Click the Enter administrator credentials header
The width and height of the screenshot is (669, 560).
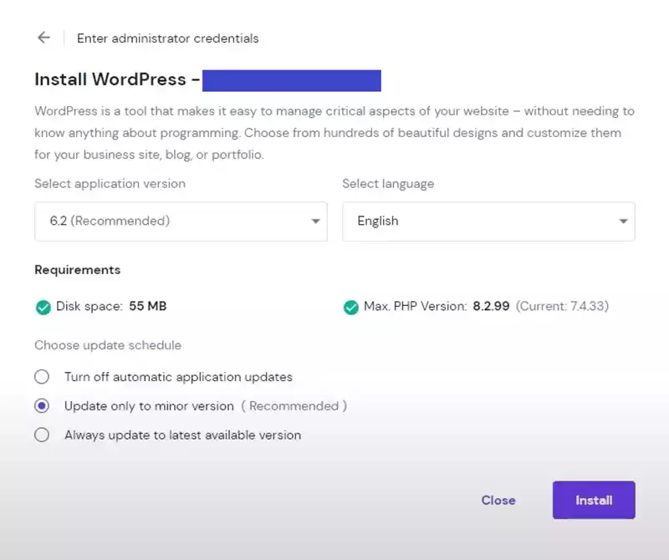166,38
